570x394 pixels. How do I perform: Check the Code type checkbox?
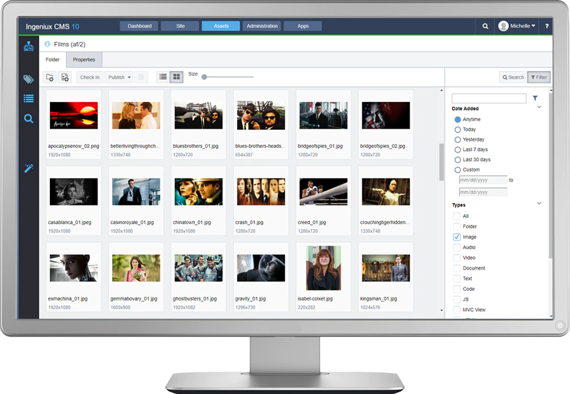(x=457, y=289)
